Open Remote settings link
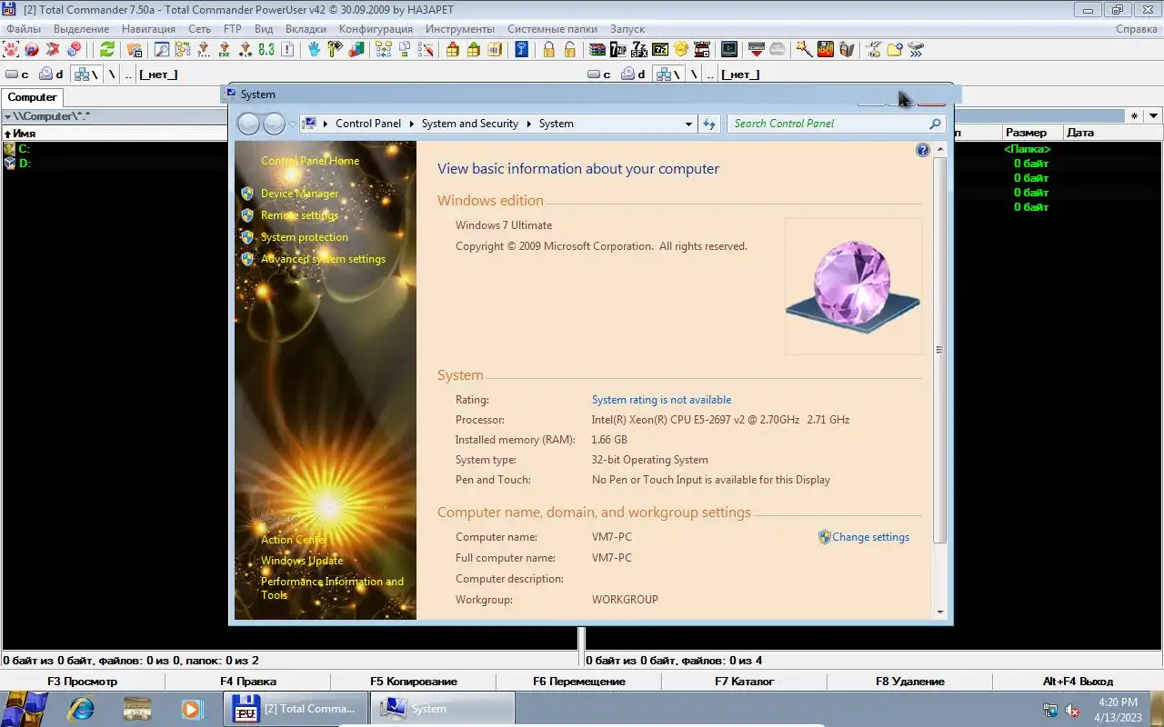Viewport: 1164px width, 727px height. [x=299, y=215]
